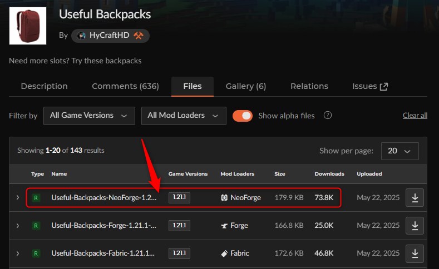Click the R release badge on Forge row

pyautogui.click(x=36, y=226)
